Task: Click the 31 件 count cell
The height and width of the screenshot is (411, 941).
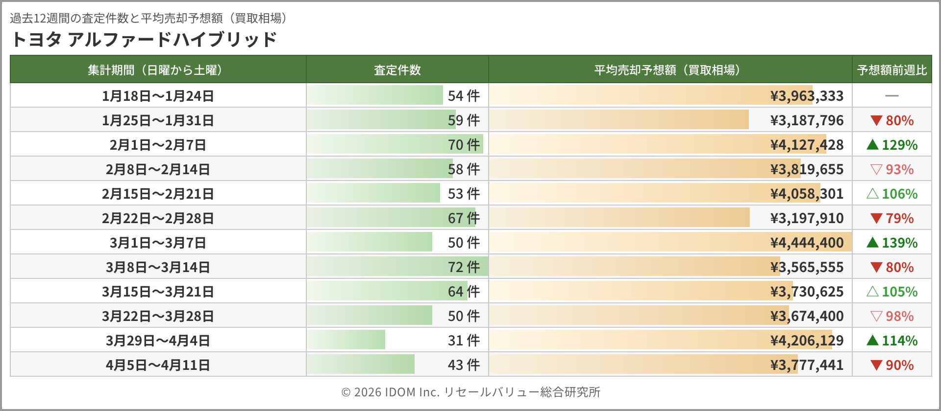Action: (464, 341)
